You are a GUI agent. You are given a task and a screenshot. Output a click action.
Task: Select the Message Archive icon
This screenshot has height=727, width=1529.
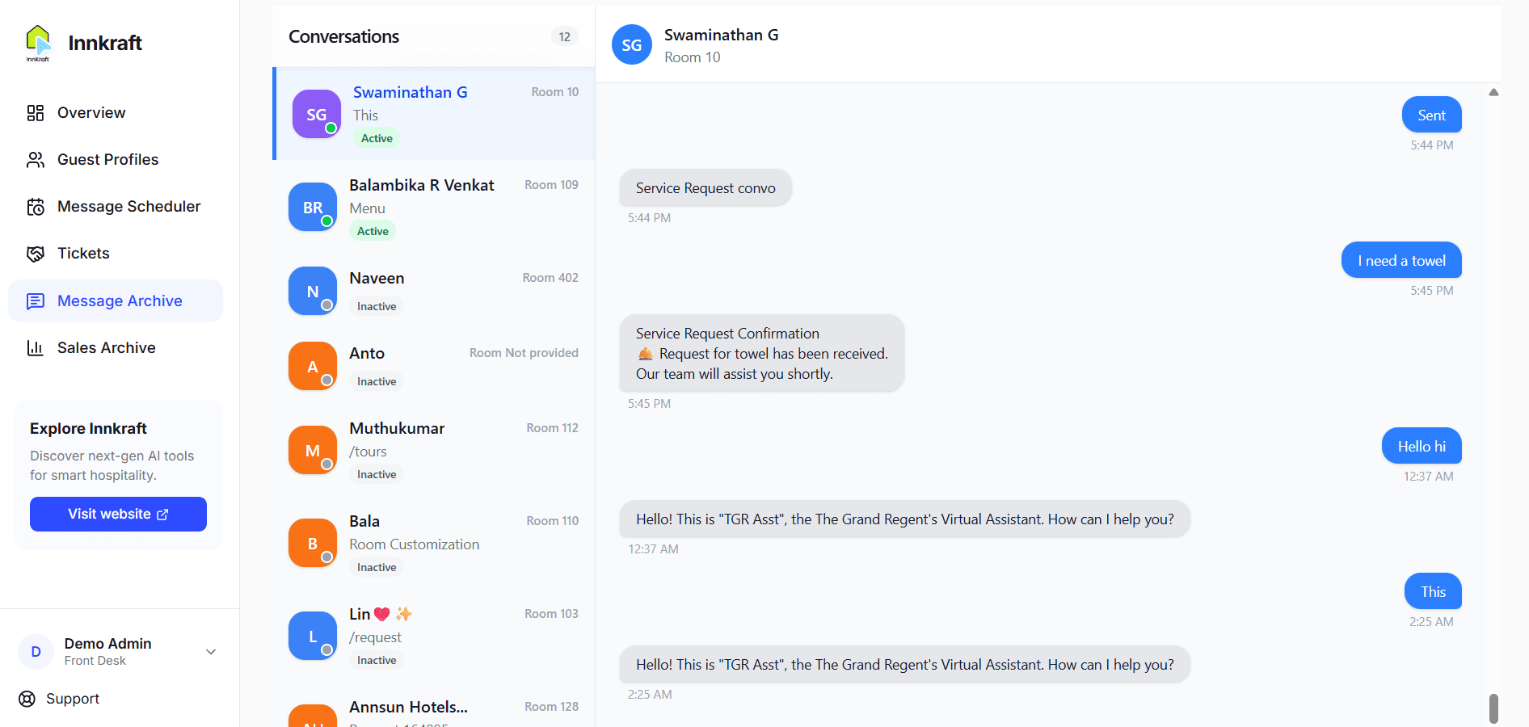[36, 300]
